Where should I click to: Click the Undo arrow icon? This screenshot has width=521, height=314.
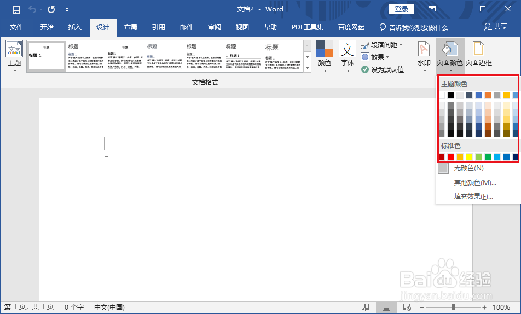point(32,10)
